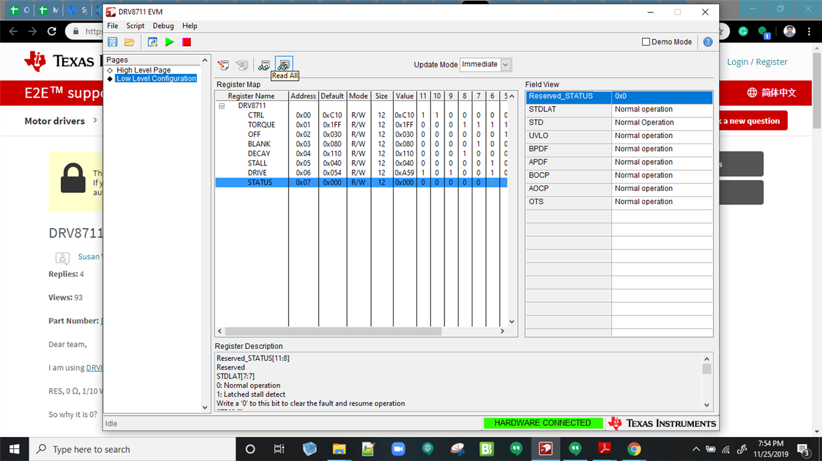The image size is (822, 461).
Task: Open the Debug menu
Action: 163,26
